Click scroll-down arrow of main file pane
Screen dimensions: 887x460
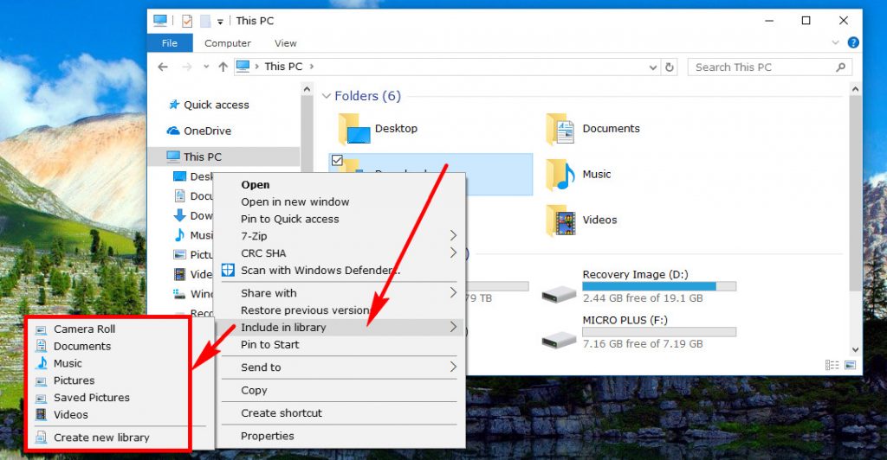855,349
